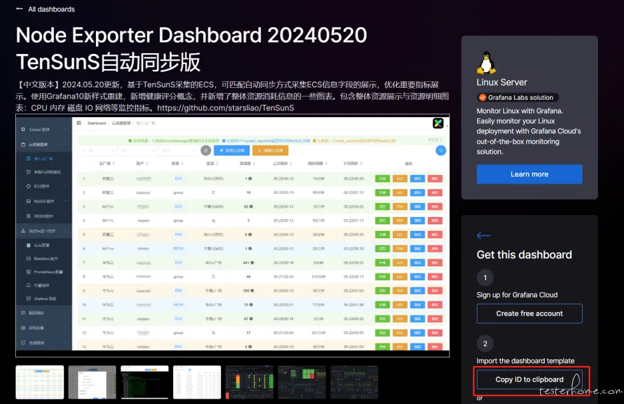Click the Linux penguin icon

(486, 63)
